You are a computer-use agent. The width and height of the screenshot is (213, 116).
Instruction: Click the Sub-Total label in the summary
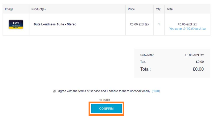(x=147, y=55)
